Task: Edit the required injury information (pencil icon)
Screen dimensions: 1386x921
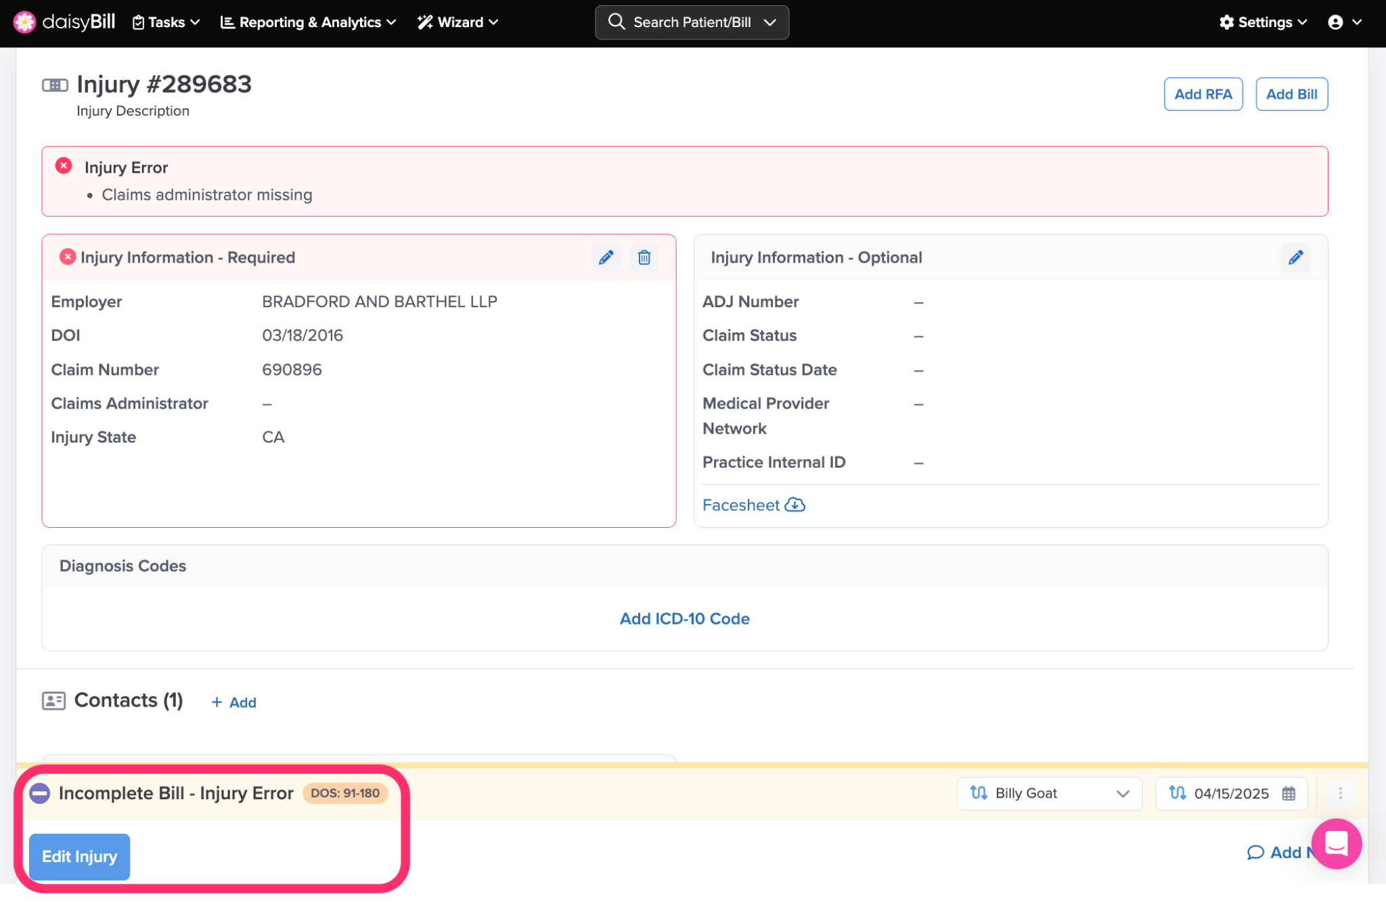Action: [606, 257]
